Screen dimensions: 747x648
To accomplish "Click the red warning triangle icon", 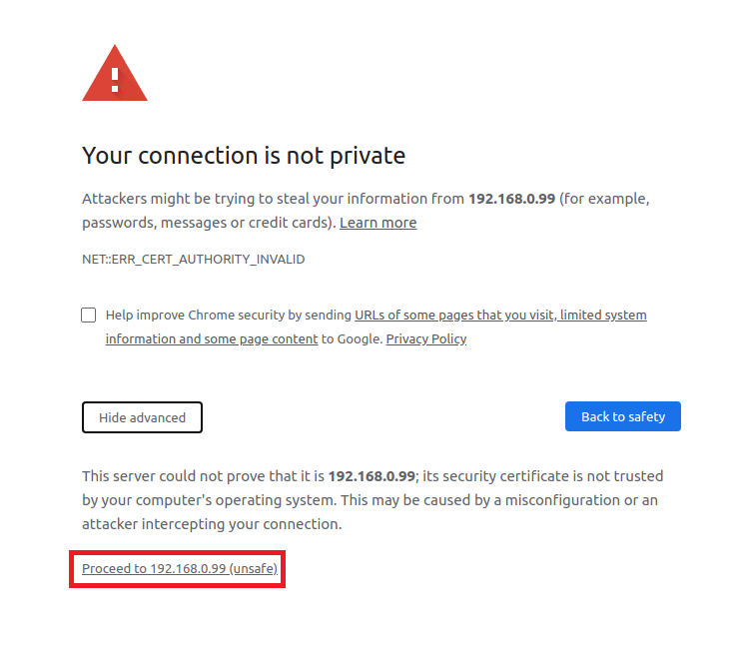I will [x=115, y=75].
